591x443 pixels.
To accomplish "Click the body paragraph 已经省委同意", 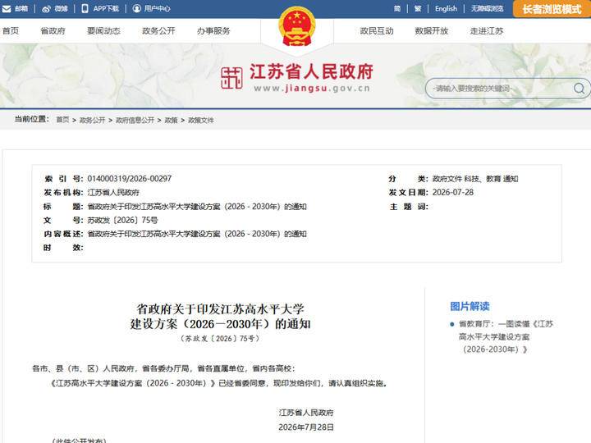I will (x=219, y=383).
